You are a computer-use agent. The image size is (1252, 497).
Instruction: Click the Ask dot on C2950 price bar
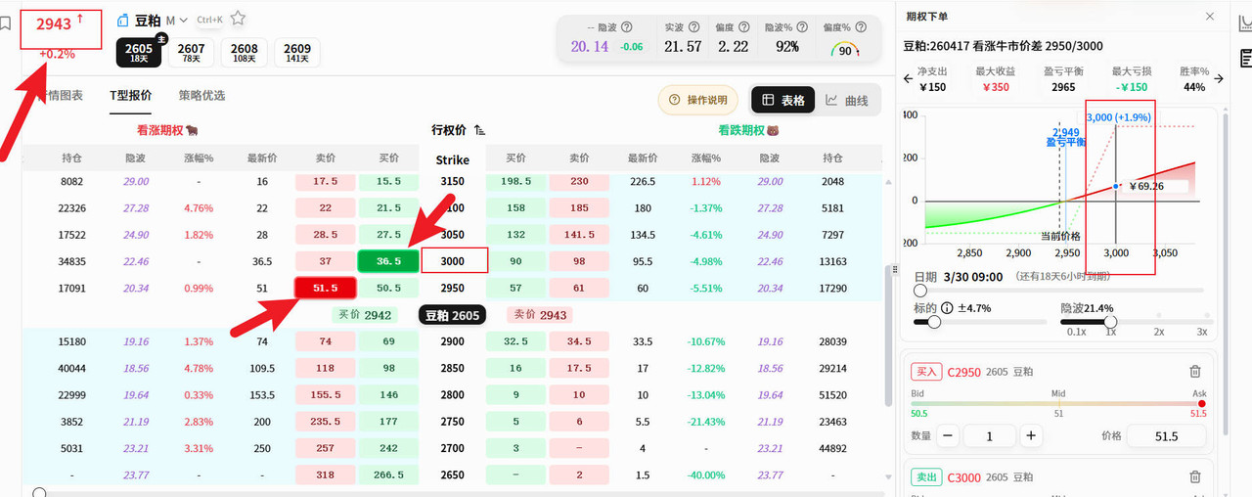click(x=1201, y=403)
